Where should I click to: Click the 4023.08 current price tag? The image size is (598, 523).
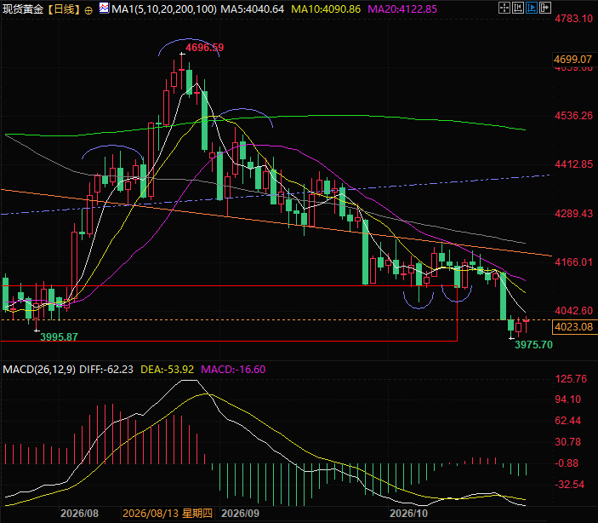pos(574,327)
